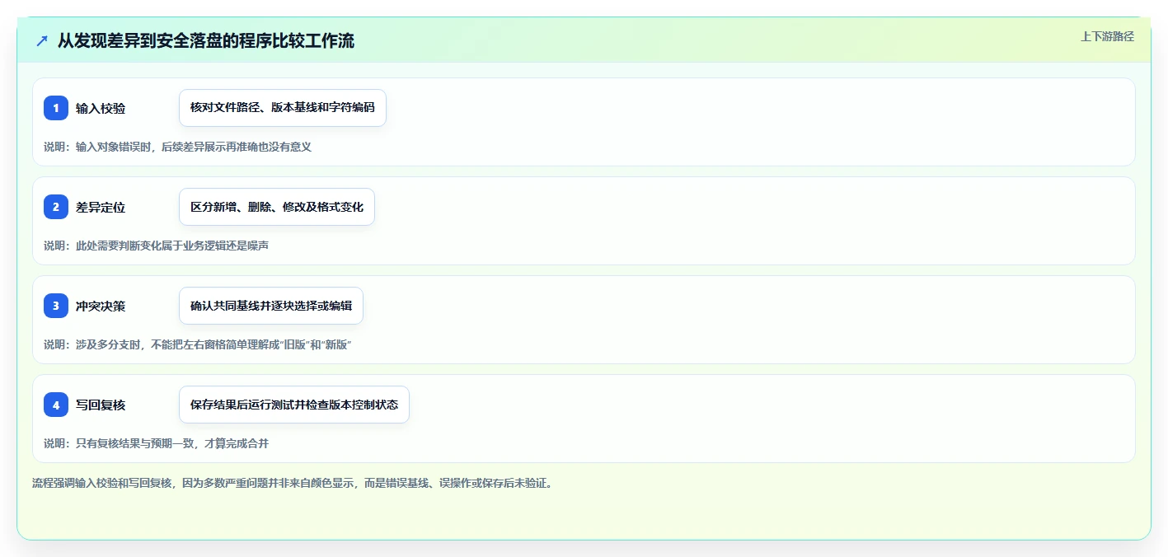Click the 写回复核 step name

point(101,405)
